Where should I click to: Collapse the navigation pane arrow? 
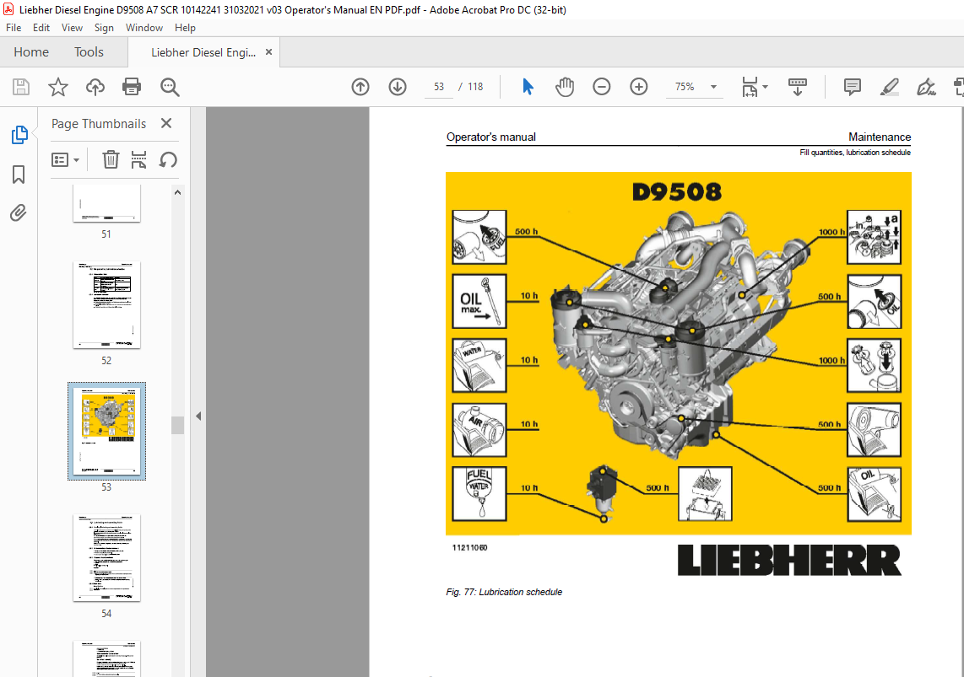pos(198,416)
